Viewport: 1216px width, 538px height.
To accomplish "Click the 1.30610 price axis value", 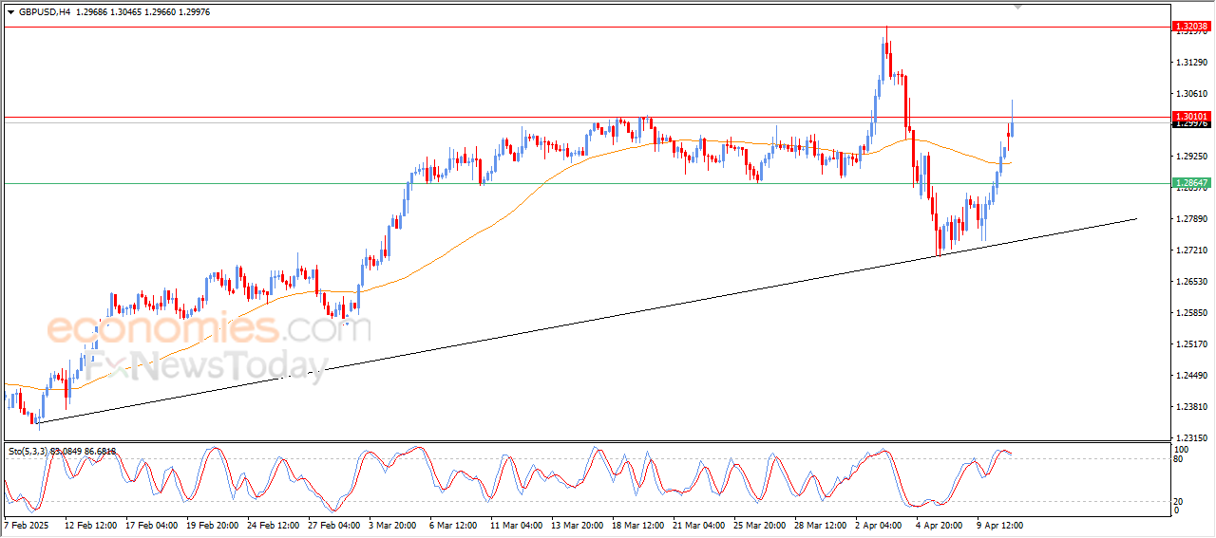I will [x=1191, y=93].
